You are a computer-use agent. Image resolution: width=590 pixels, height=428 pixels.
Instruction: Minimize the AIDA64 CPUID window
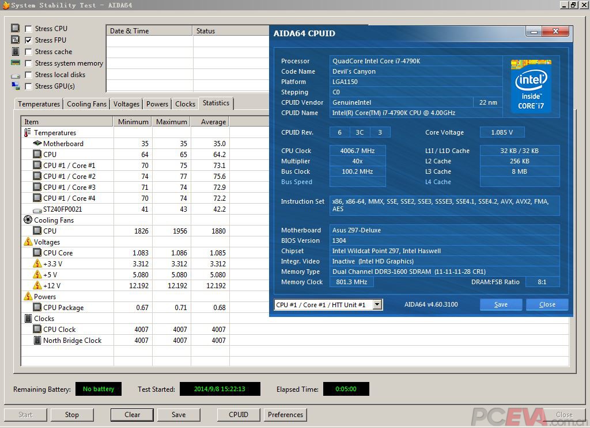pos(534,32)
